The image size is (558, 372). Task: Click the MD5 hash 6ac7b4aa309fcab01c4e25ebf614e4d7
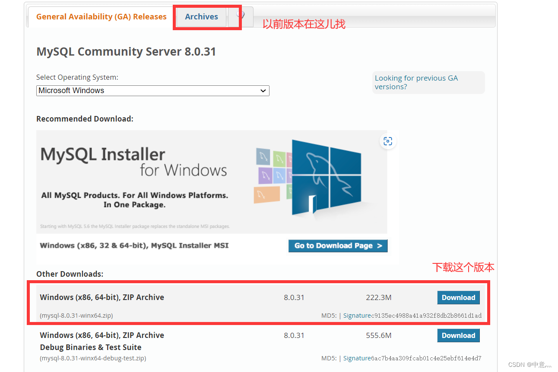tap(426, 358)
